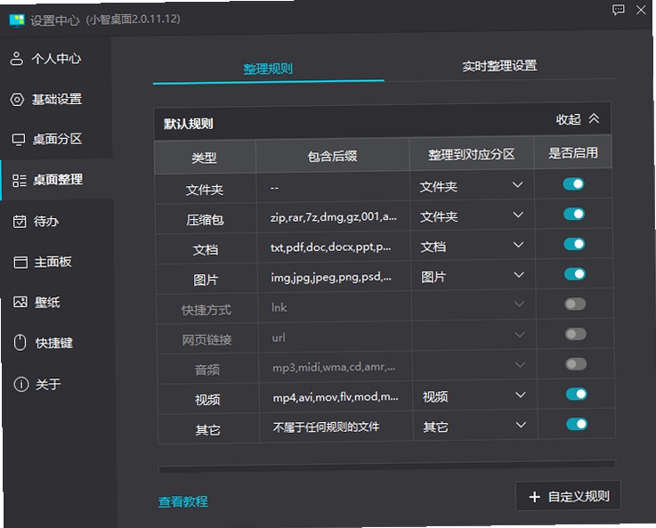Viewport: 656px width, 528px height.
Task: Click the 待办 calendar icon
Action: 20,222
